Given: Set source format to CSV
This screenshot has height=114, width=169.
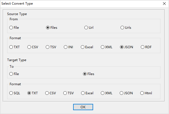Looking at the screenshot, I should point(29,47).
